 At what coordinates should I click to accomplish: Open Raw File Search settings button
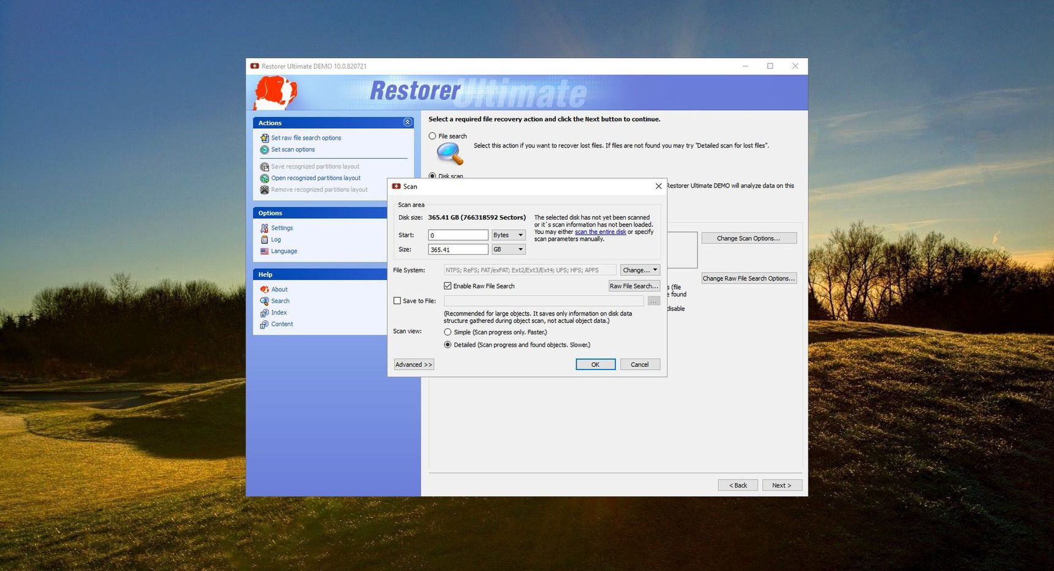[x=634, y=286]
